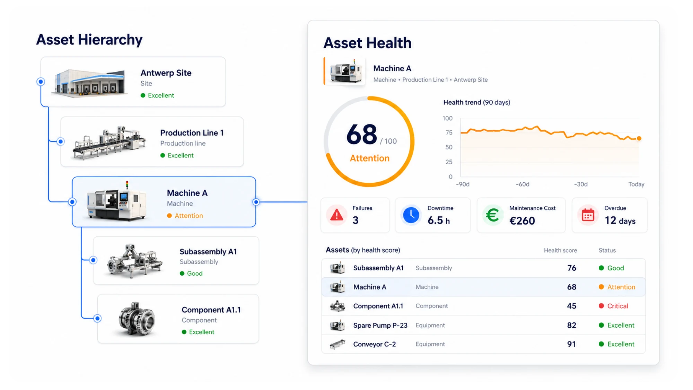This screenshot has width=693, height=390.
Task: Click the Subassembly A1 row icon in Assets table
Action: 337,268
